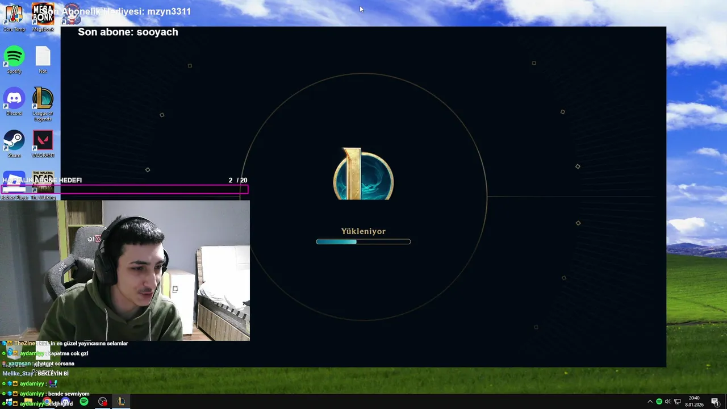This screenshot has width=727, height=409.
Task: Switch to League of Legends in taskbar
Action: pos(121,402)
